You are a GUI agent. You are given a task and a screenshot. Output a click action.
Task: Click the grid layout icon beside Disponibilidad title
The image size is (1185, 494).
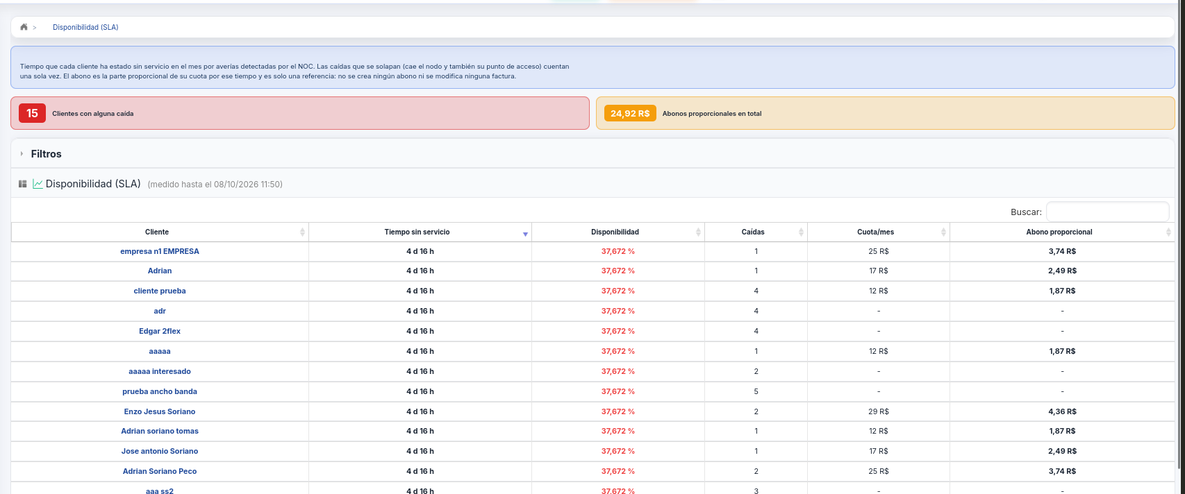pyautogui.click(x=22, y=184)
